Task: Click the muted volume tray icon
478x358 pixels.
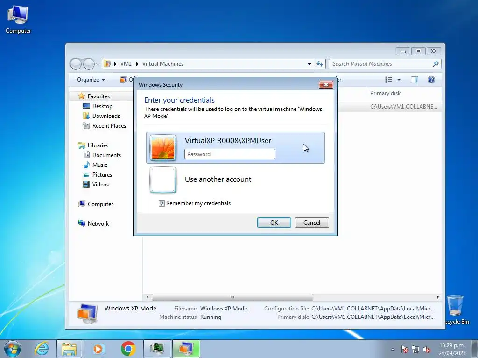Action: tap(427, 350)
